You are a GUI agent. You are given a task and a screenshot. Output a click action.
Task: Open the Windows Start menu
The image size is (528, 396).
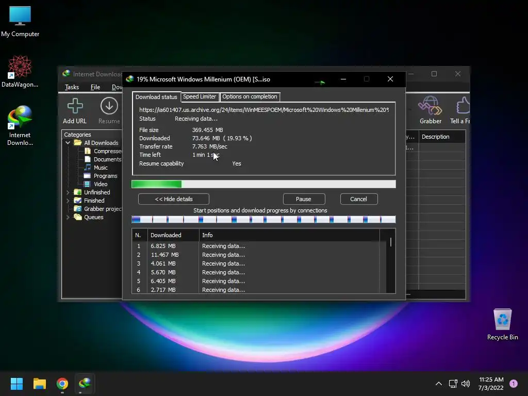16,384
